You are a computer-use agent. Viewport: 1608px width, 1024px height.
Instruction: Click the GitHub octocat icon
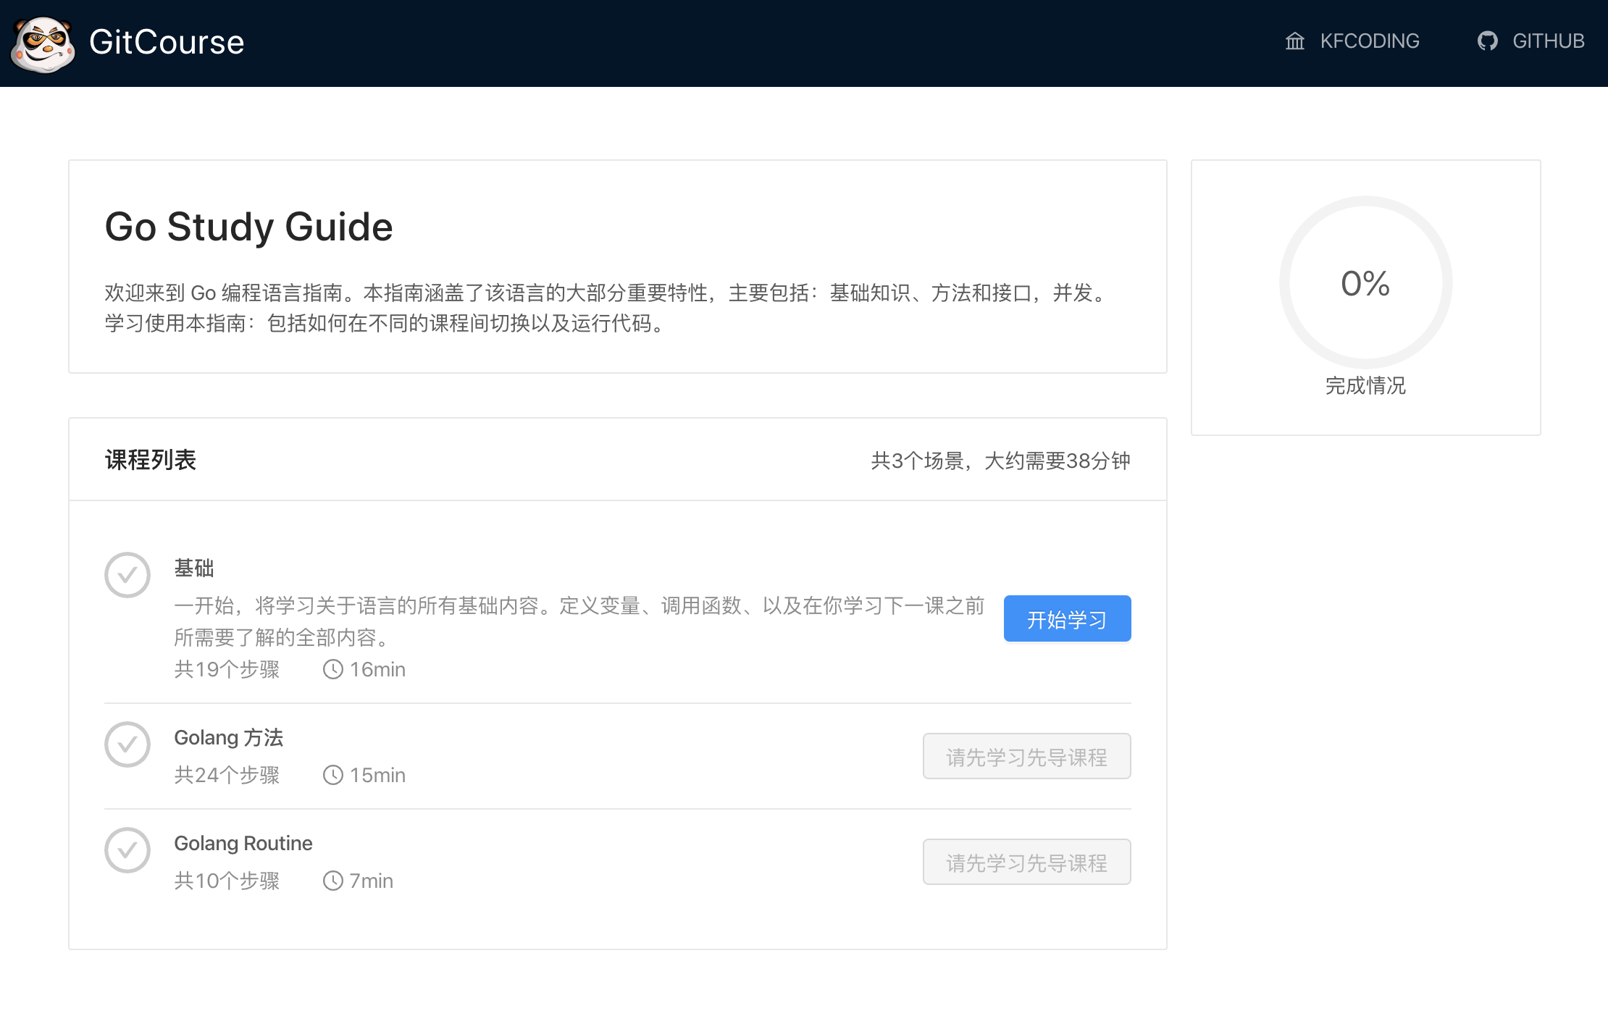coord(1488,41)
